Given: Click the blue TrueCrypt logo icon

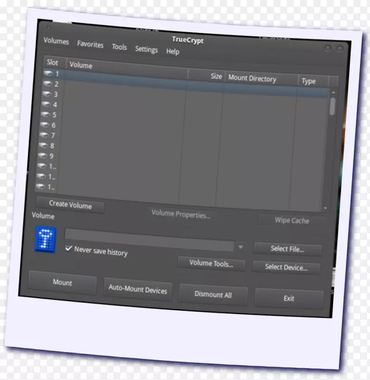Looking at the screenshot, I should point(45,239).
